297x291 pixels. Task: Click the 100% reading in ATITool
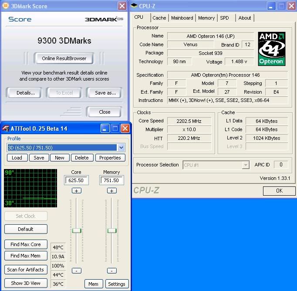tap(58, 266)
